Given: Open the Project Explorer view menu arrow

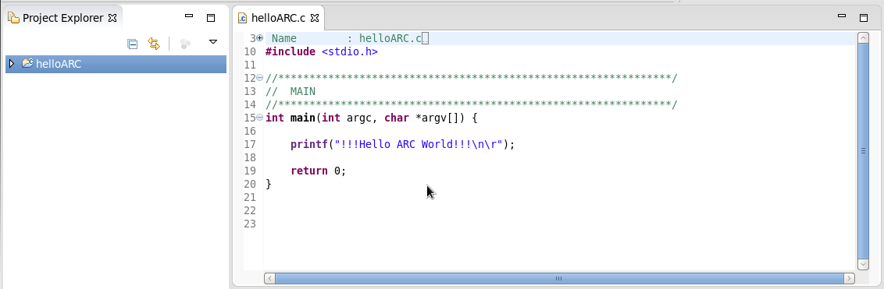Looking at the screenshot, I should tap(213, 41).
